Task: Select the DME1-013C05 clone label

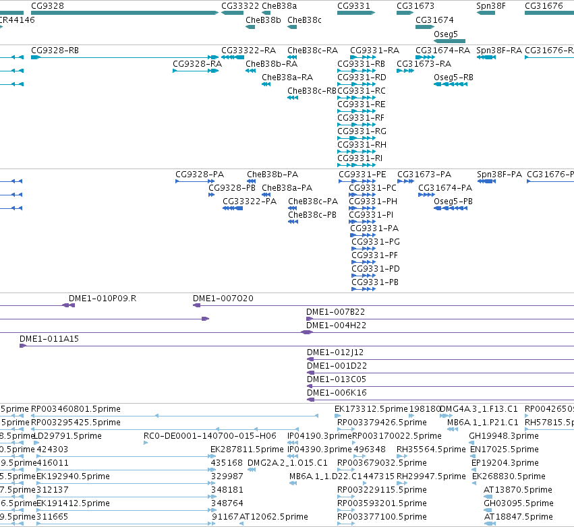Action: click(x=337, y=379)
